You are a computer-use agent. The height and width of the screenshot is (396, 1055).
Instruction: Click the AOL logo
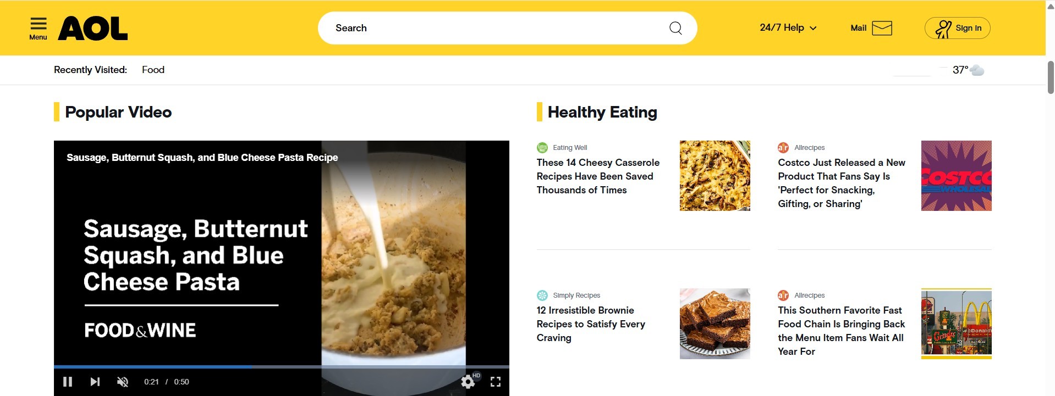pyautogui.click(x=93, y=28)
